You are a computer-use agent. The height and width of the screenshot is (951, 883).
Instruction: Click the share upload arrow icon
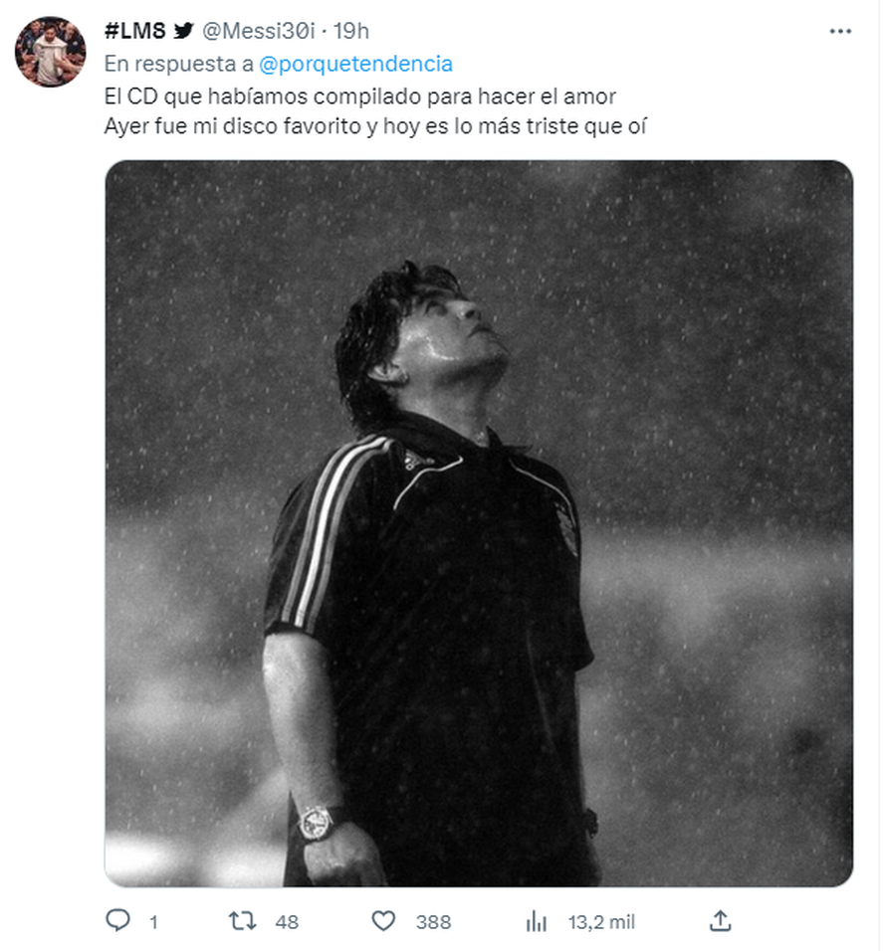click(722, 921)
